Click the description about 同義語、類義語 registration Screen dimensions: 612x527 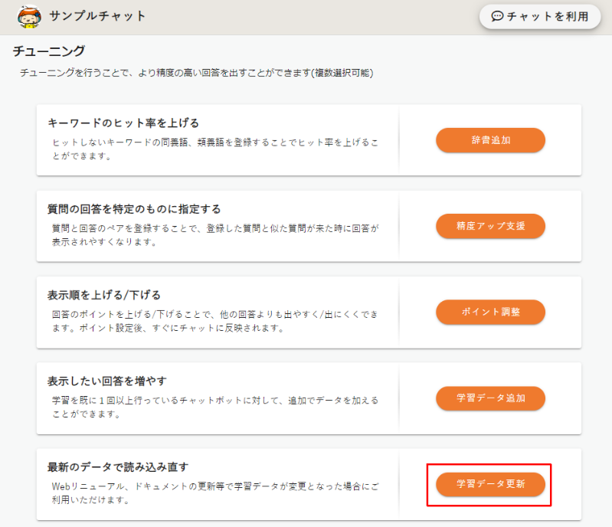215,149
